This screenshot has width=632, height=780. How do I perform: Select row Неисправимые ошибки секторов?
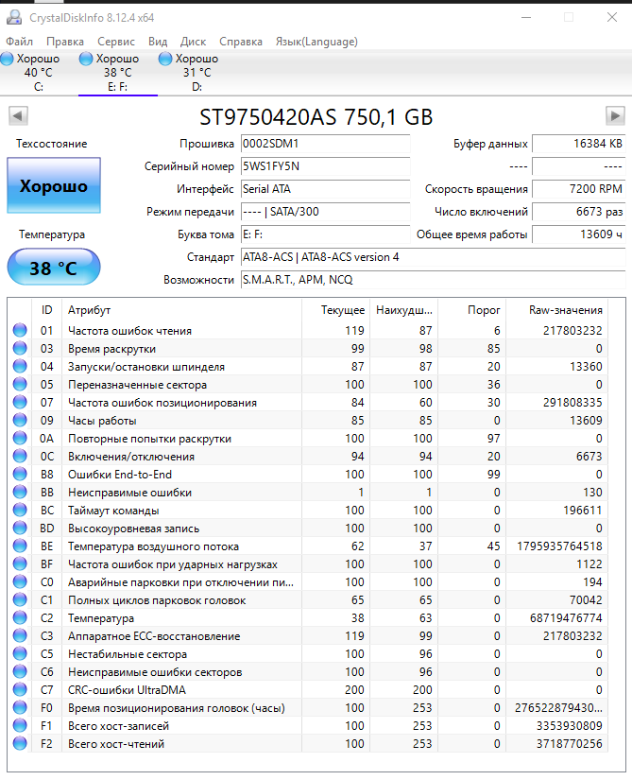point(308,672)
